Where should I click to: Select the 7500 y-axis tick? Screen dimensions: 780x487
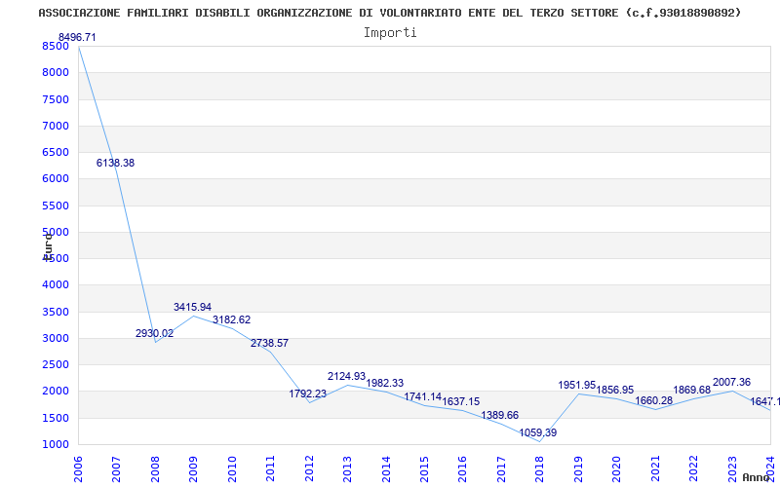pos(56,99)
